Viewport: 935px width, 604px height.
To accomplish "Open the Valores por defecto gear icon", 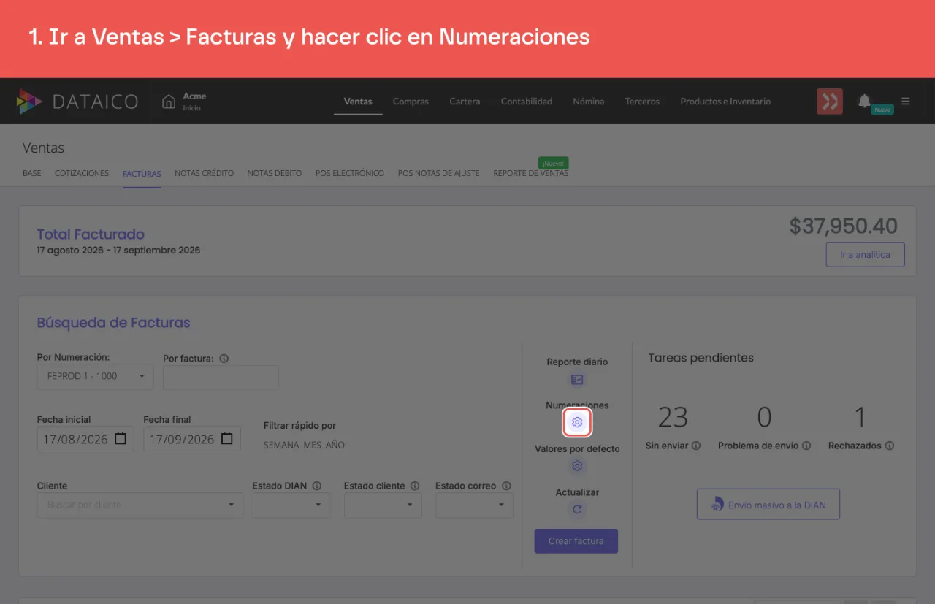I will click(x=577, y=466).
